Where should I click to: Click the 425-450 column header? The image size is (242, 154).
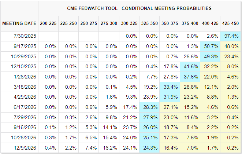231,23
